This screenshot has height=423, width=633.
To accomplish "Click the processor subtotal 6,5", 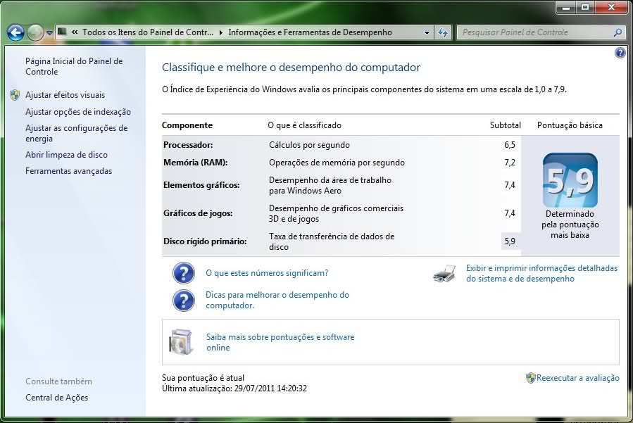I will click(x=510, y=145).
